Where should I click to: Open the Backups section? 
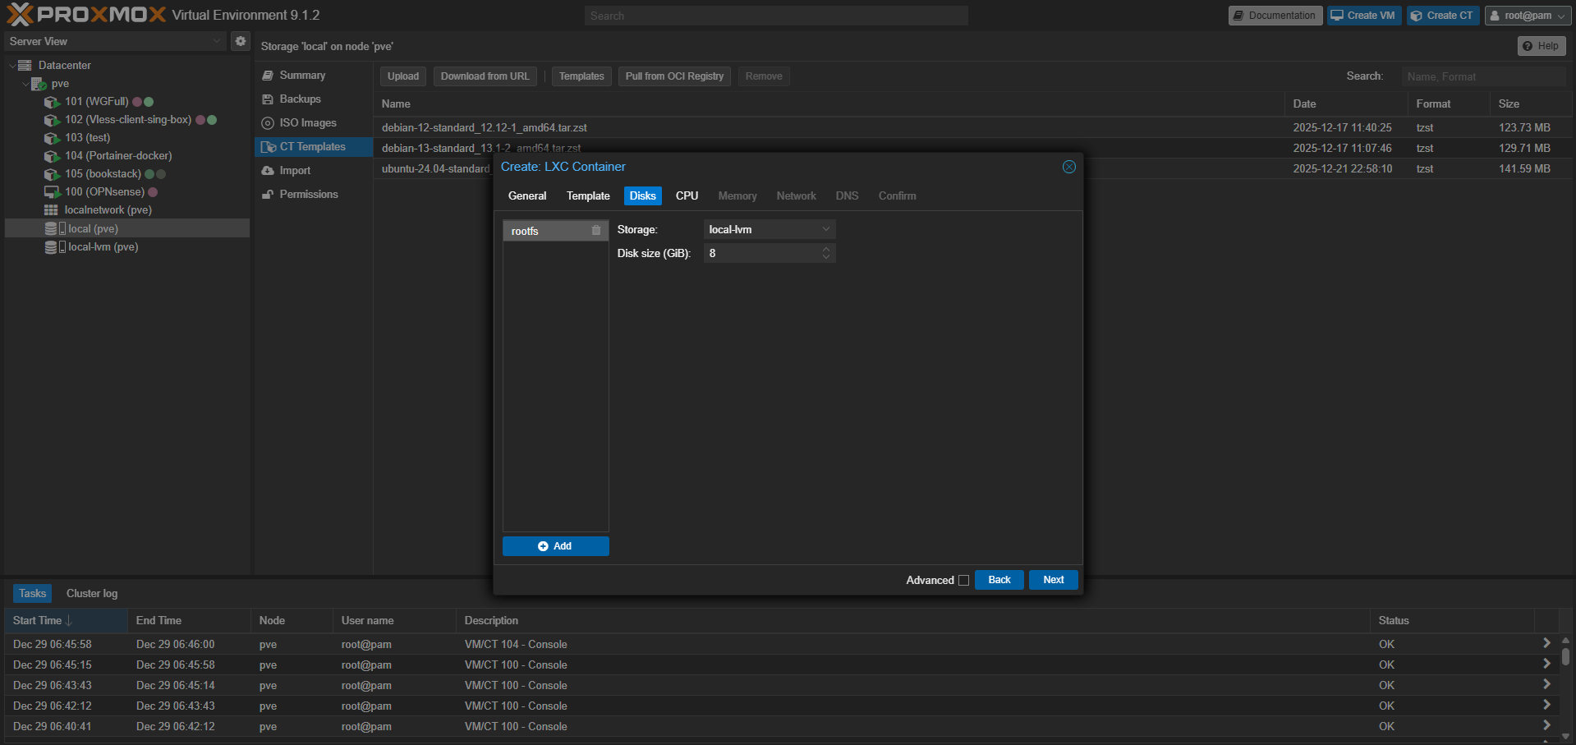pyautogui.click(x=300, y=99)
